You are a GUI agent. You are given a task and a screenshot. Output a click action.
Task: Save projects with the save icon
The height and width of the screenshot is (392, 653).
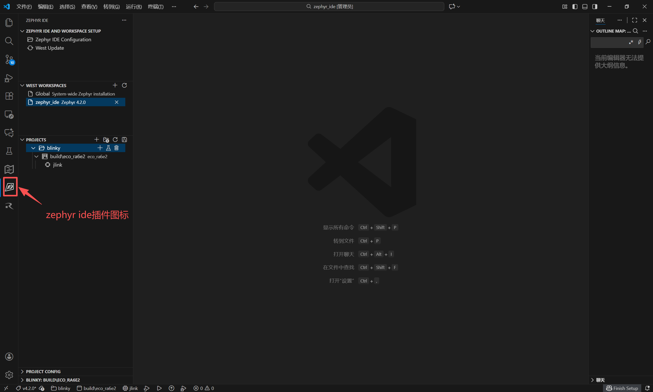tap(124, 140)
